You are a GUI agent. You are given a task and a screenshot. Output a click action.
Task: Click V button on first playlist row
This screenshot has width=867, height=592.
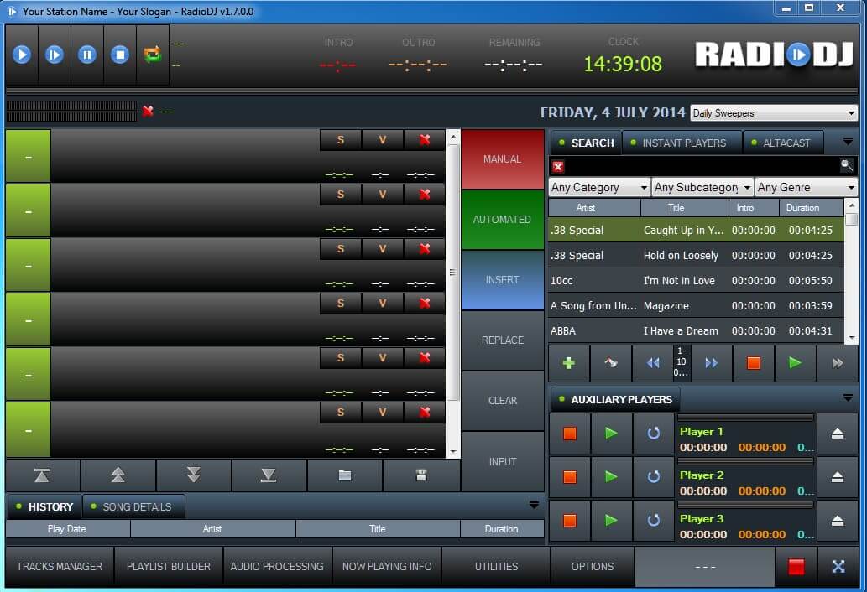tap(382, 140)
